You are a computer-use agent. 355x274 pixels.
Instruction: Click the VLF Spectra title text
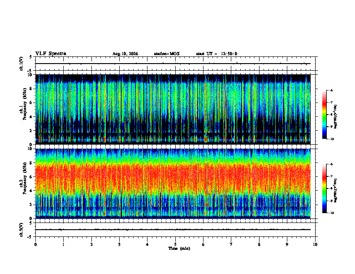coord(51,54)
